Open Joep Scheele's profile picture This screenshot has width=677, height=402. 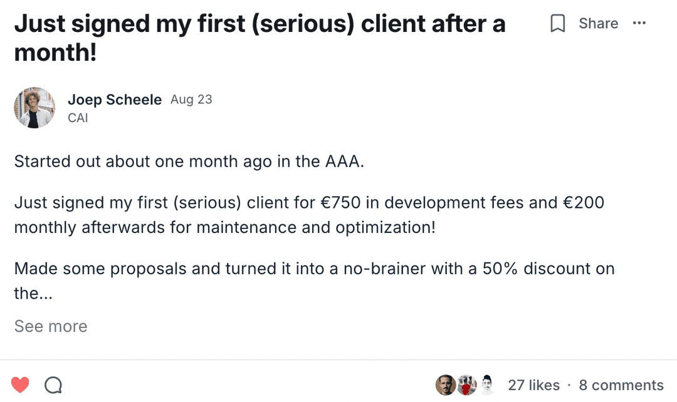click(34, 108)
